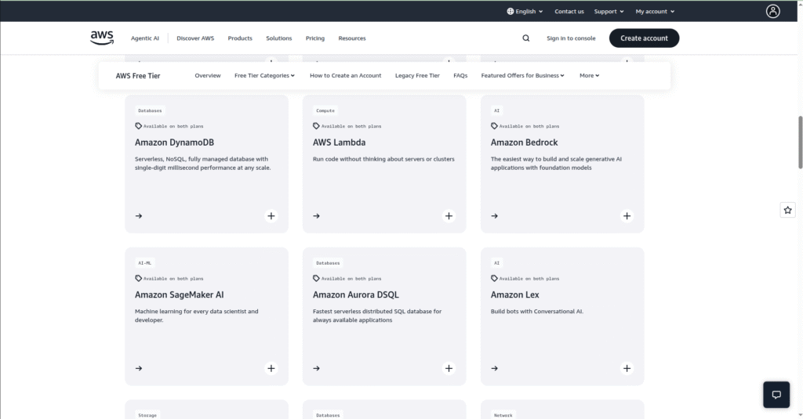
Task: Click the star feedback icon on right edge
Action: point(787,210)
